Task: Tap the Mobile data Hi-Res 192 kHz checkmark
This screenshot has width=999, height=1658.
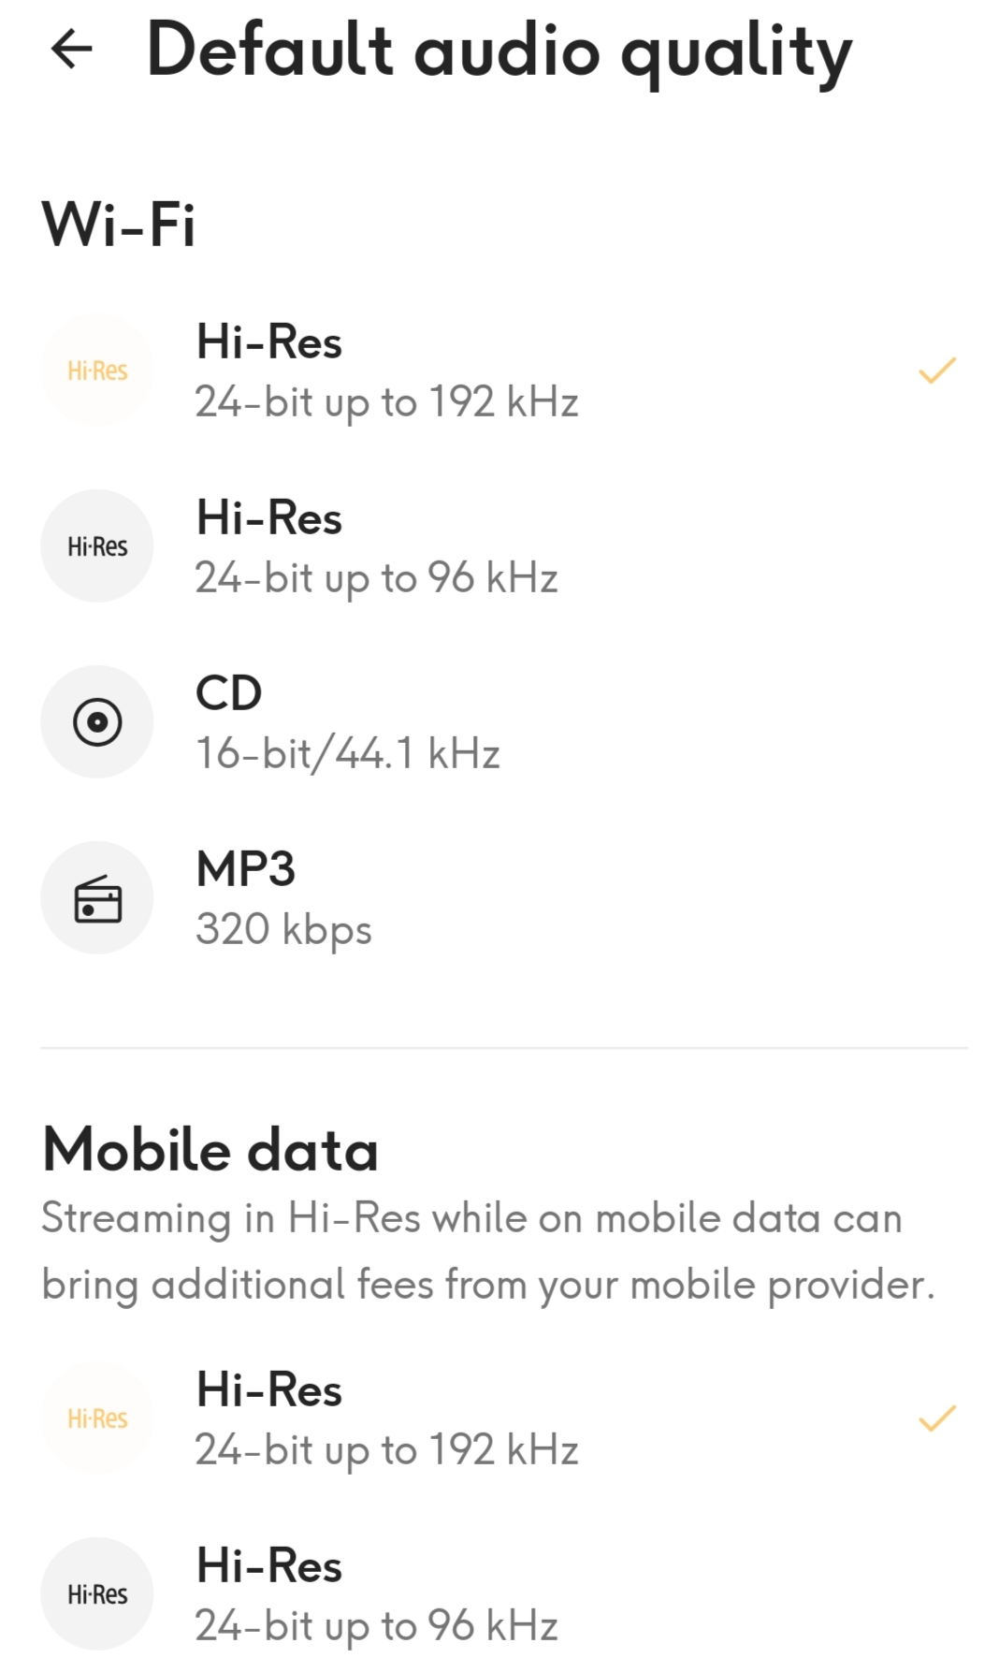Action: [x=936, y=1418]
